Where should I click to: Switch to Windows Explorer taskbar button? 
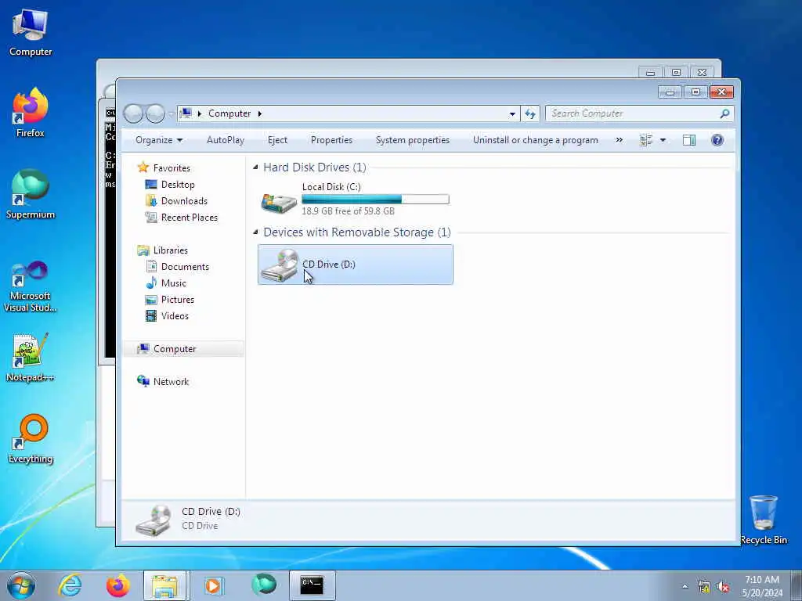point(166,585)
